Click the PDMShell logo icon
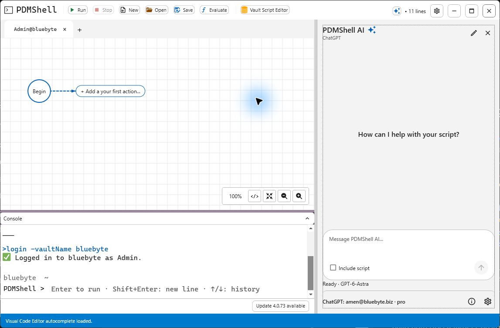Viewport: 500px width, 328px height. point(9,10)
